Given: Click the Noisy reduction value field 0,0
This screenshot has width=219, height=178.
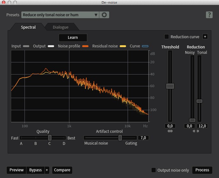Looking at the screenshot, I should tap(189, 126).
